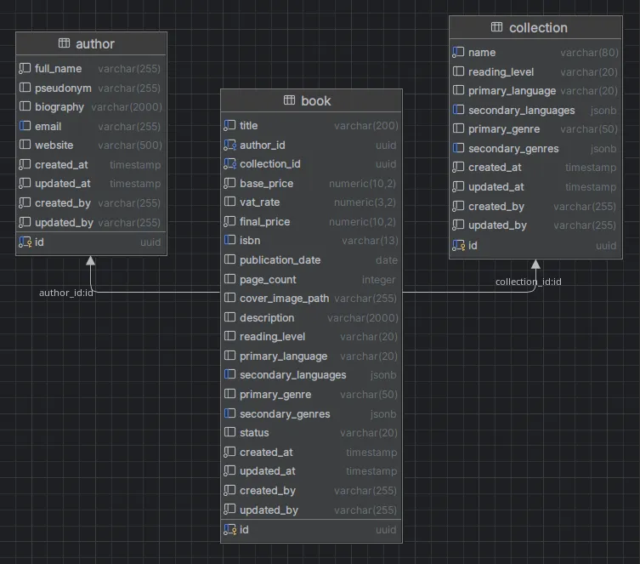Click the blue column icon next to email

click(x=25, y=126)
